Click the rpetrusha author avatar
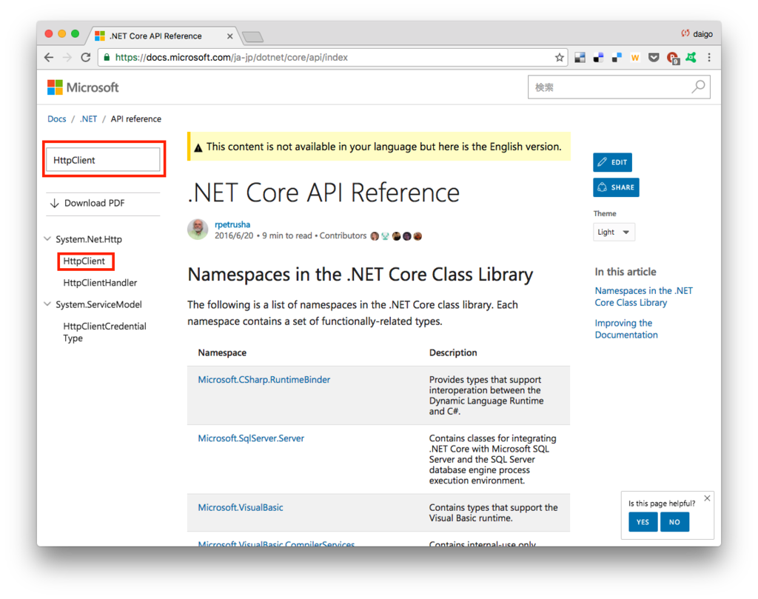The height and width of the screenshot is (599, 758). pyautogui.click(x=198, y=229)
